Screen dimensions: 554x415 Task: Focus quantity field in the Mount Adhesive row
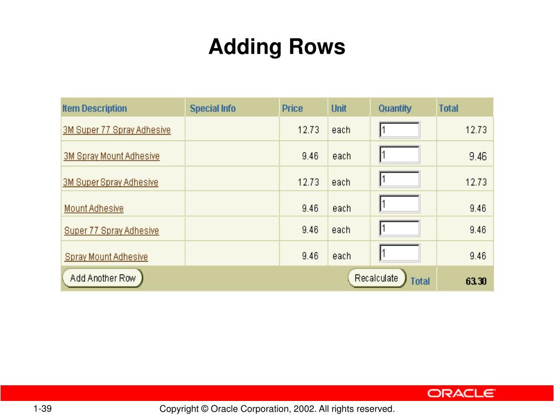pos(399,204)
